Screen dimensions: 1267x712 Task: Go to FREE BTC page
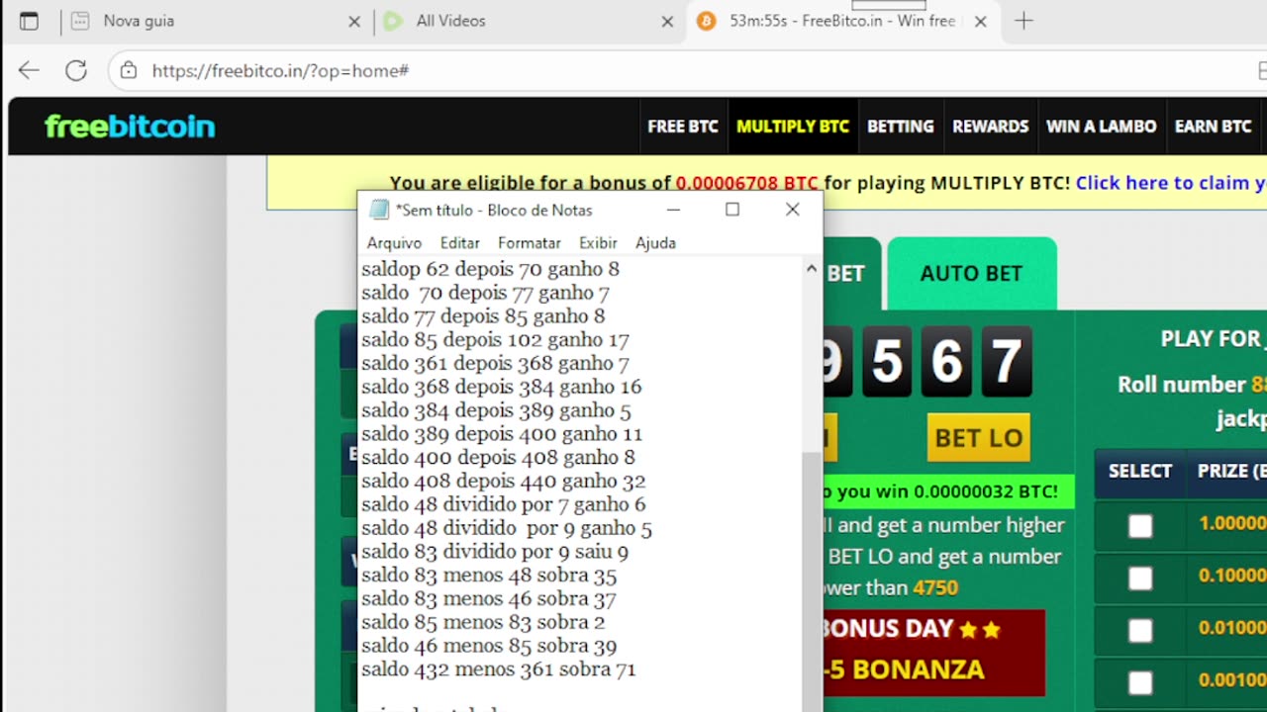point(683,127)
